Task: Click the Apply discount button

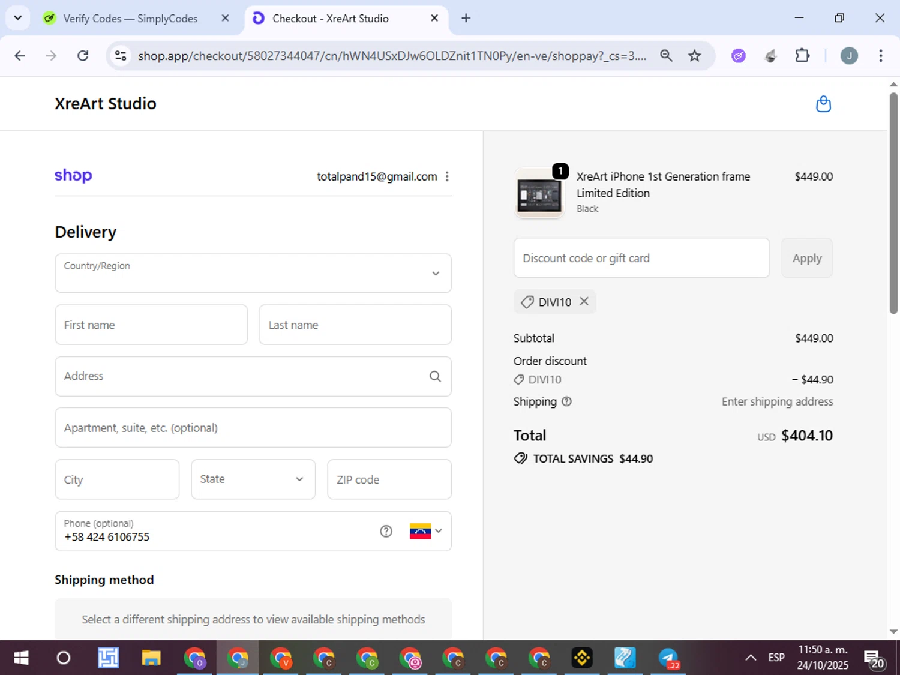Action: point(807,258)
